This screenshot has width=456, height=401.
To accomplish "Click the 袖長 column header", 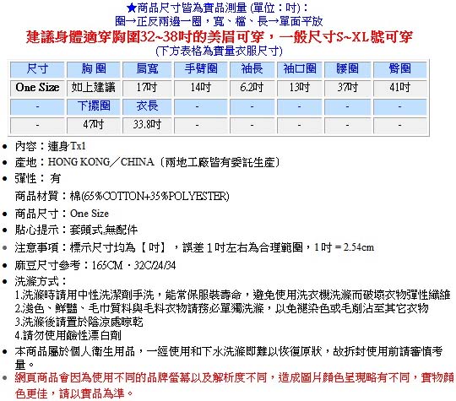I will [252, 69].
